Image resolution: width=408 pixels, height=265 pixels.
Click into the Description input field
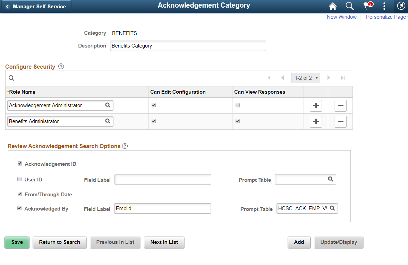tap(188, 45)
